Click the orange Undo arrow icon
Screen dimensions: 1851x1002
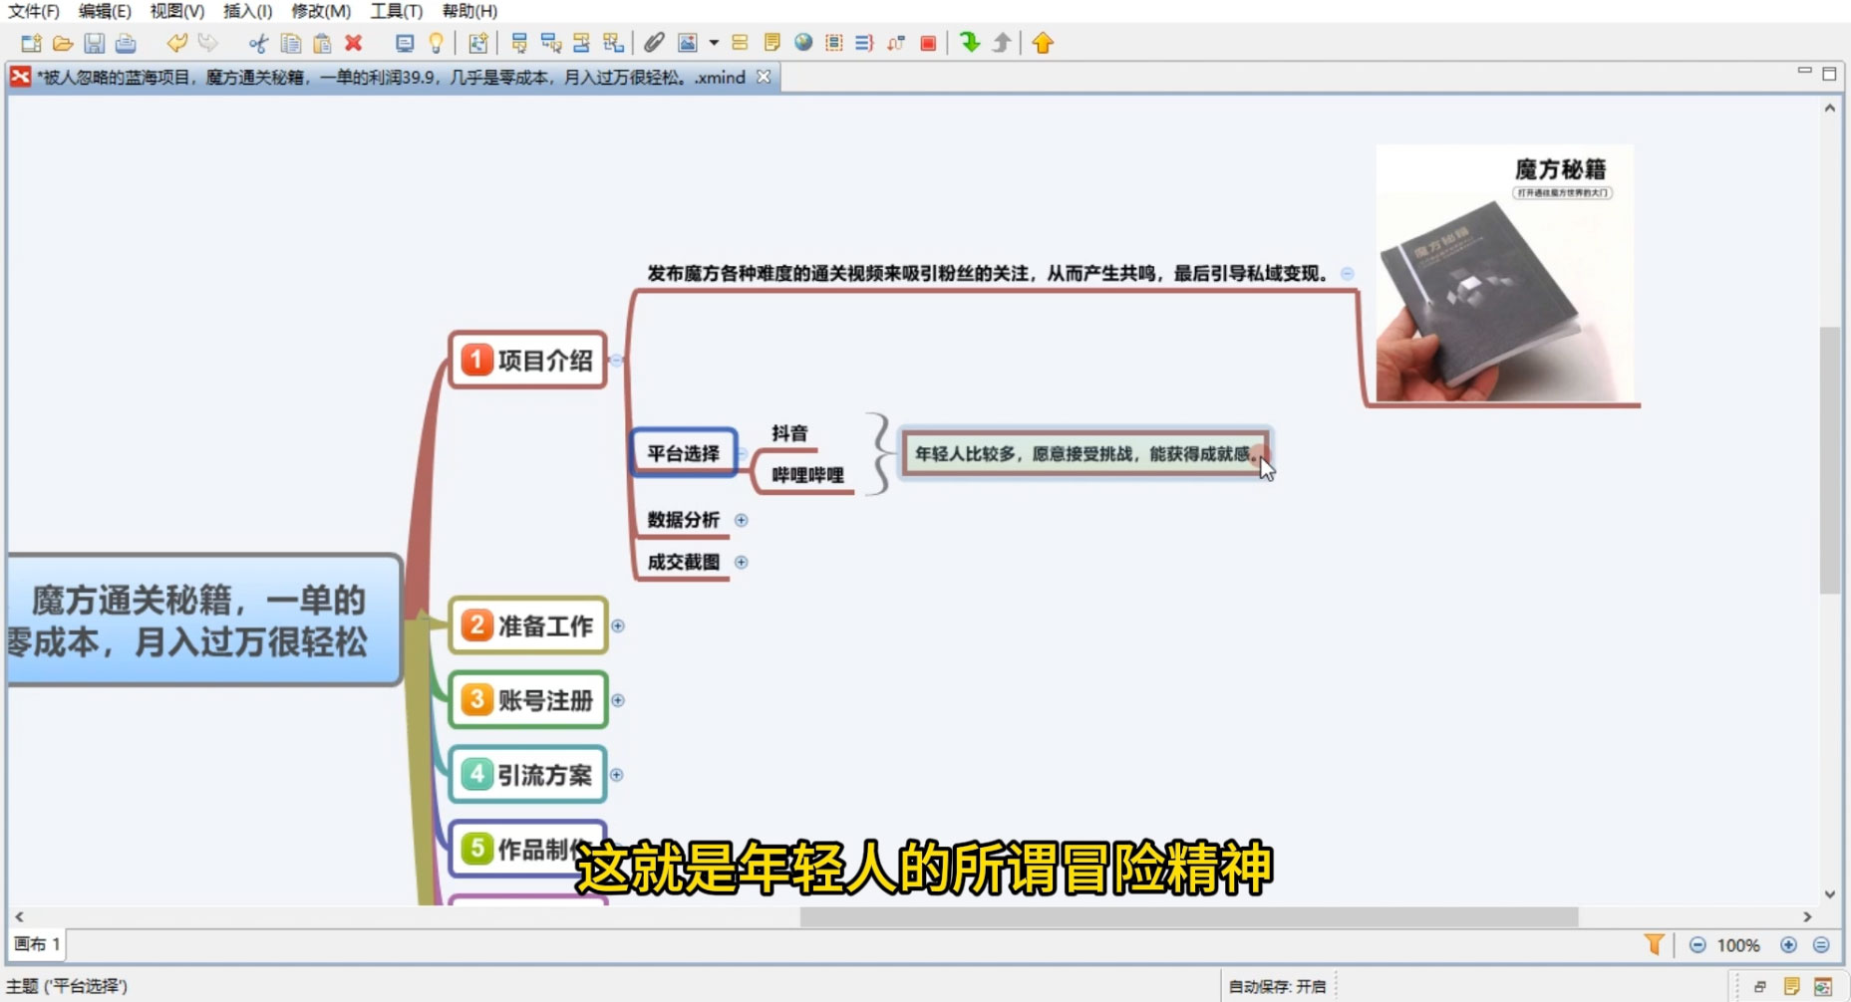coord(176,43)
